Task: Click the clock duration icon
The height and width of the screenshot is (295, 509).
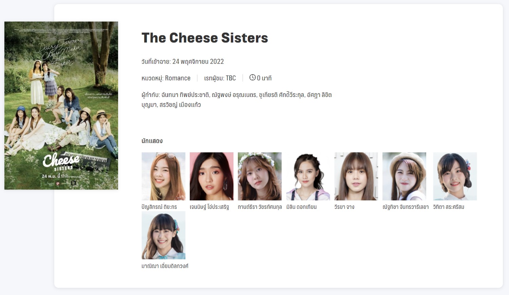Action: (x=252, y=78)
